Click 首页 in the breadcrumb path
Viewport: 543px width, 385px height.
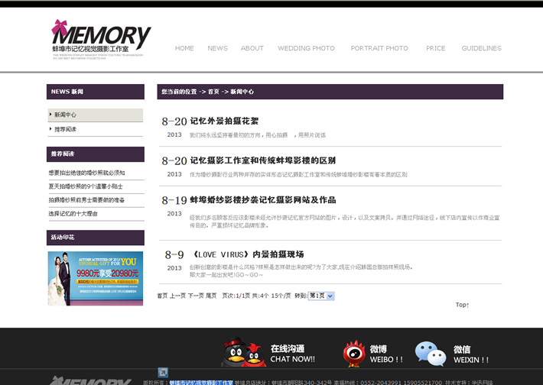(x=213, y=92)
